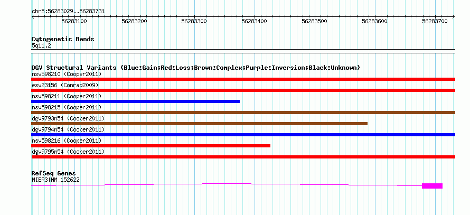Select the red loss bar under nsv598216
Screen dimensions: 470x215
point(151,146)
